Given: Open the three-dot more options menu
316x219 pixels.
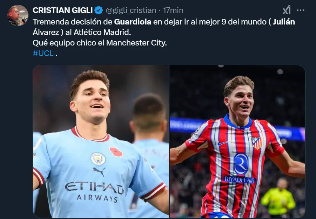Looking at the screenshot, I should pyautogui.click(x=301, y=10).
